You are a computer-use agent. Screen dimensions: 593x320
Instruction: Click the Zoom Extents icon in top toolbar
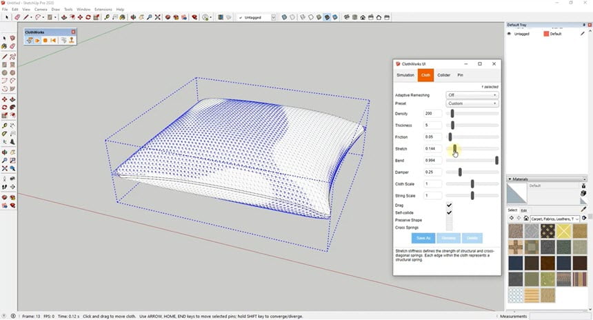tap(158, 17)
